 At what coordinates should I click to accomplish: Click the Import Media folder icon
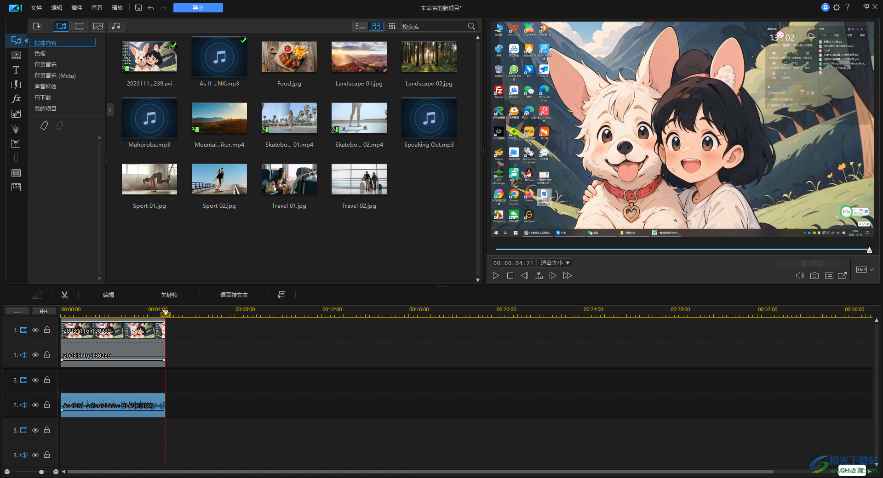(x=37, y=26)
